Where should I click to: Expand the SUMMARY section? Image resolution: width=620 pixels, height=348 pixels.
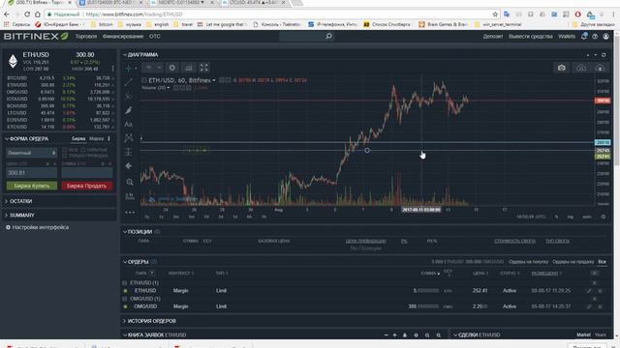7,215
